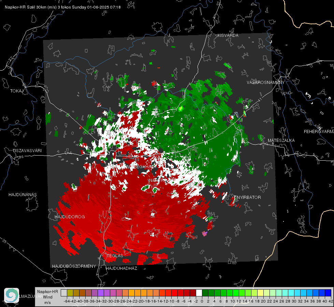Viewport: 334px width, 307px height.
Task: Pick the olive swatch between -64 and -42
Action: [70, 293]
